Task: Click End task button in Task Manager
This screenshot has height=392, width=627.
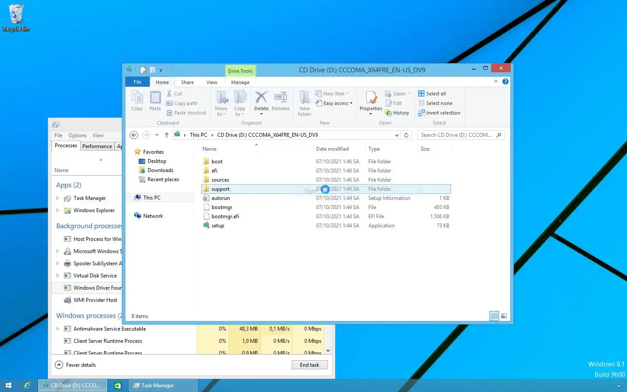Action: click(x=310, y=365)
